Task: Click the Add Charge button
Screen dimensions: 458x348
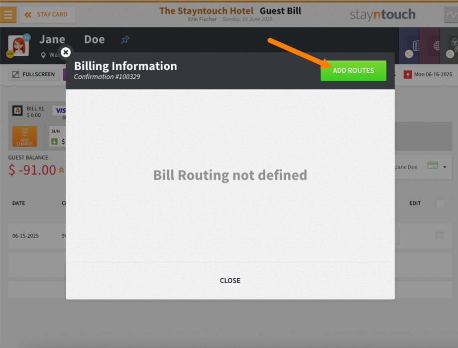Action: tap(24, 136)
